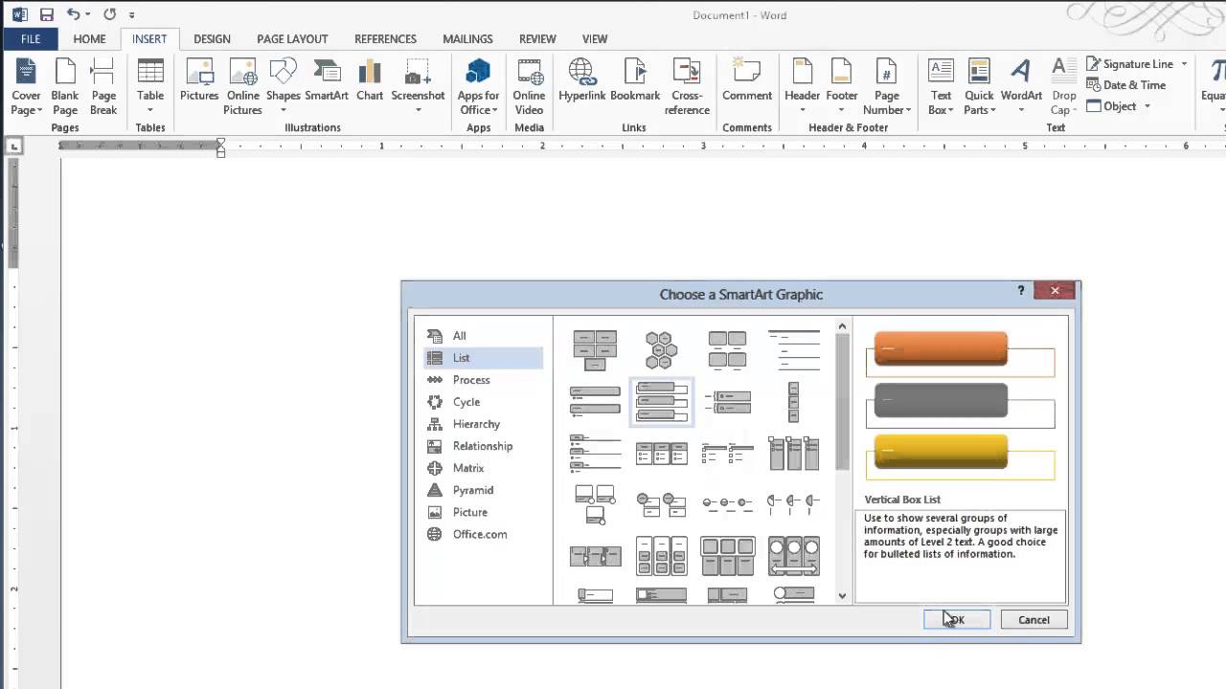Open the Table dropdown

click(150, 110)
